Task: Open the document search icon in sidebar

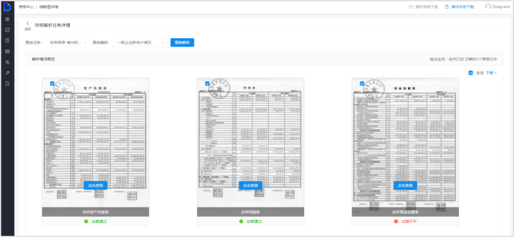Action: click(x=7, y=40)
